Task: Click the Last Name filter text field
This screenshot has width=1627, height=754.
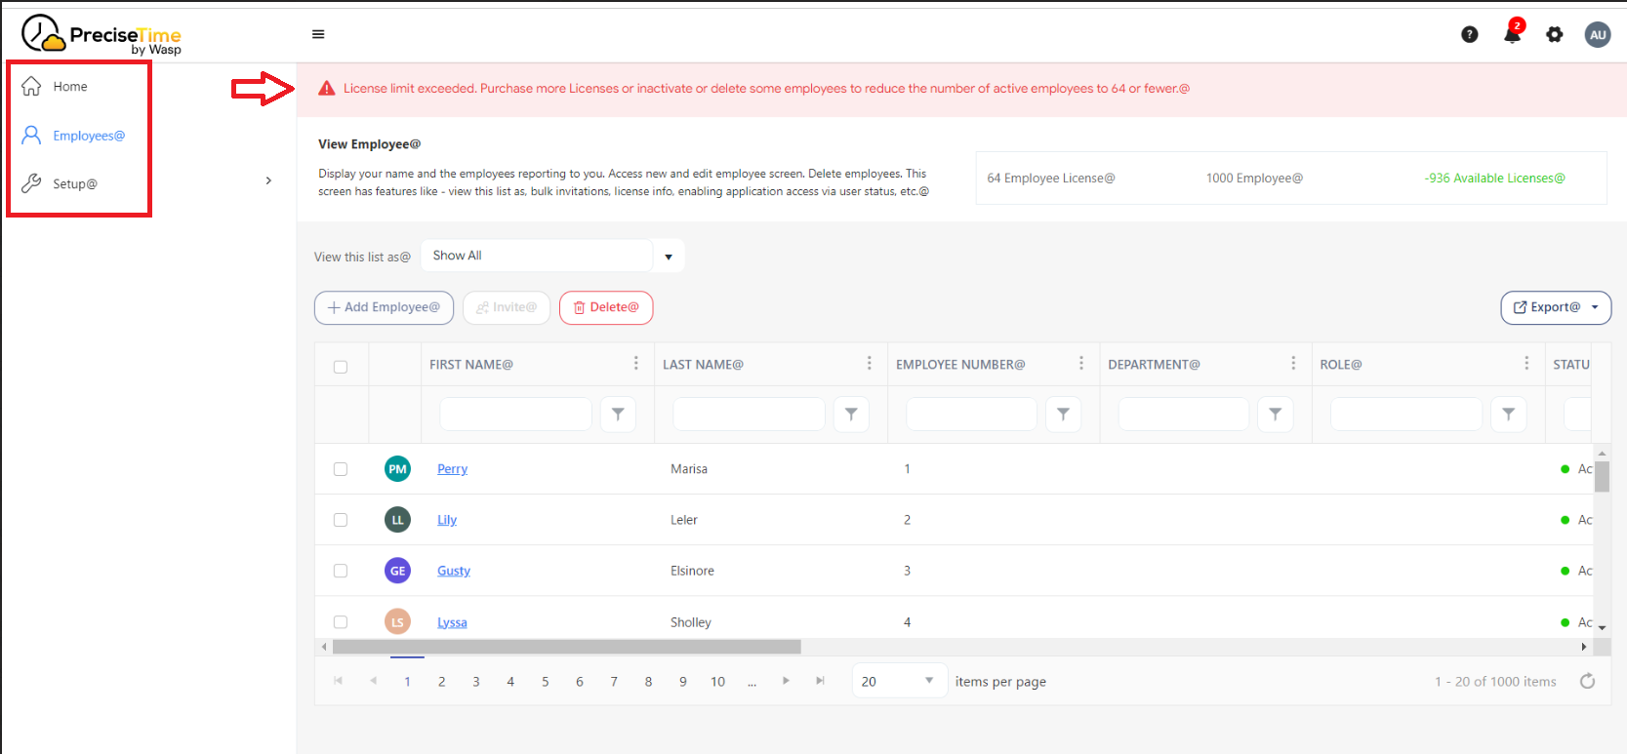Action: [749, 415]
